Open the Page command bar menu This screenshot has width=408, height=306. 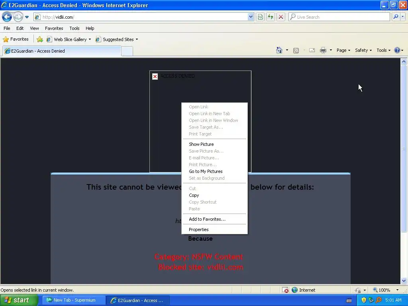343,50
